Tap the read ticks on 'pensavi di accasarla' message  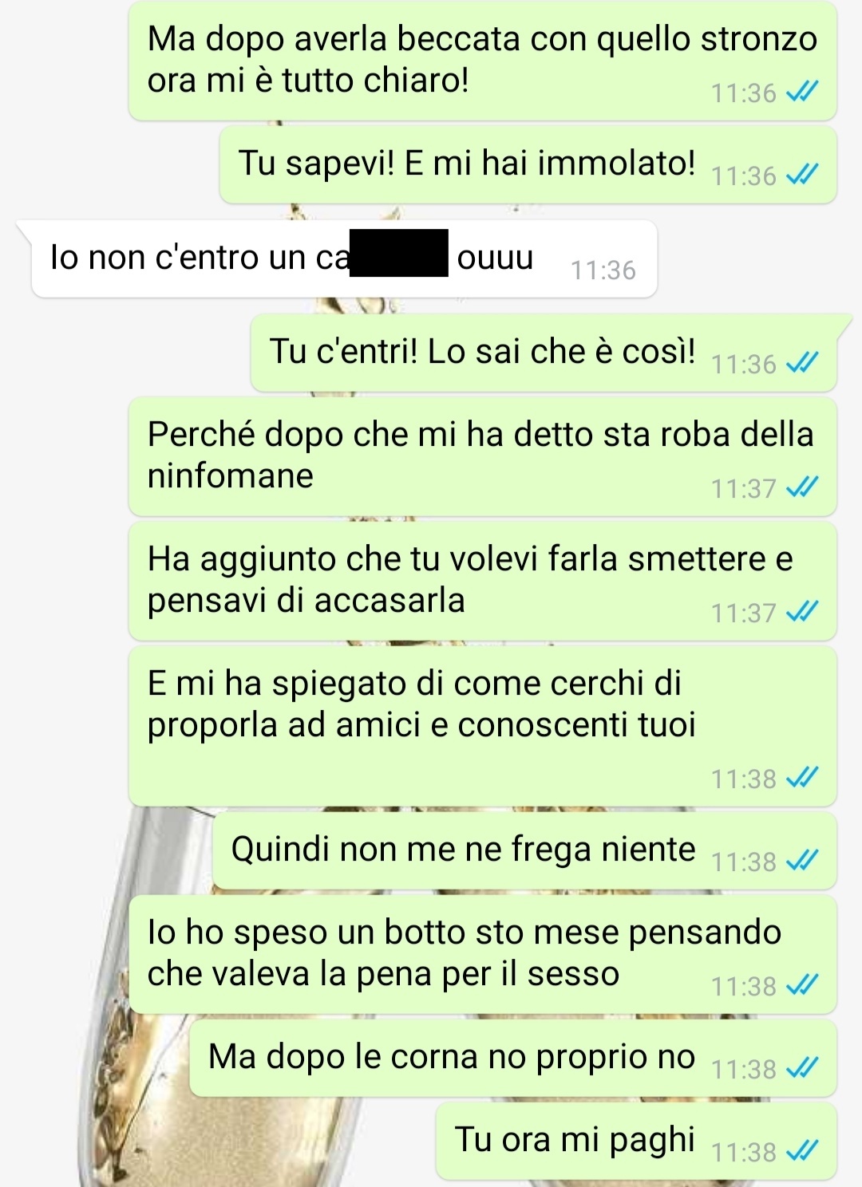[802, 612]
